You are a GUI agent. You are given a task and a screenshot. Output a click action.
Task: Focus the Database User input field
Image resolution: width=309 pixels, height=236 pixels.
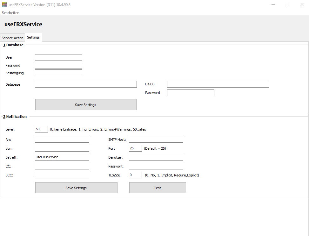pos(58,58)
